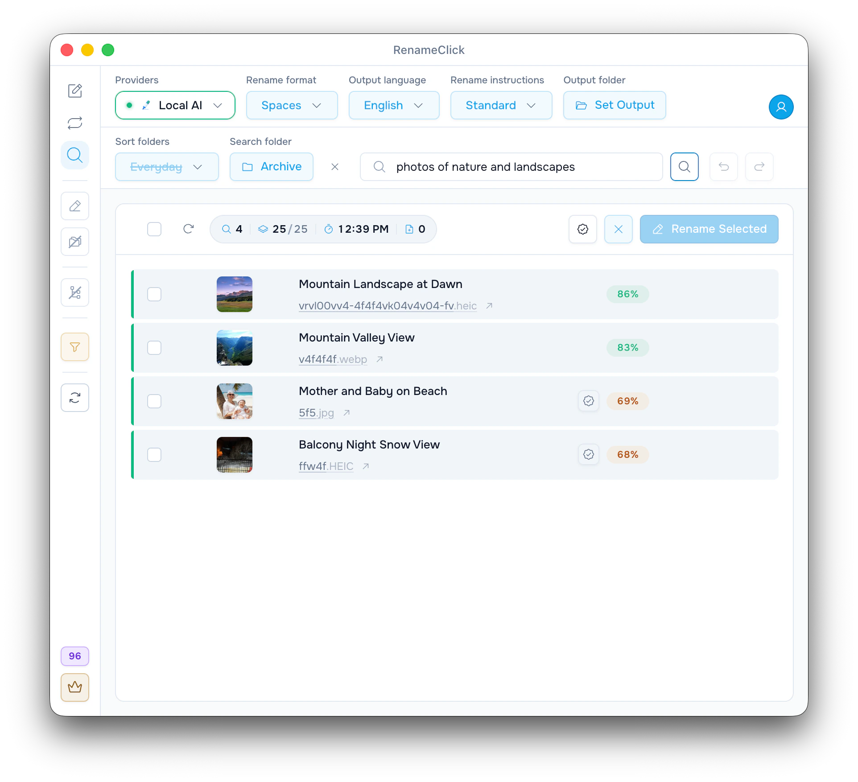Open file link arrow next to v4f4f4f.webp
The height and width of the screenshot is (782, 858).
[379, 359]
